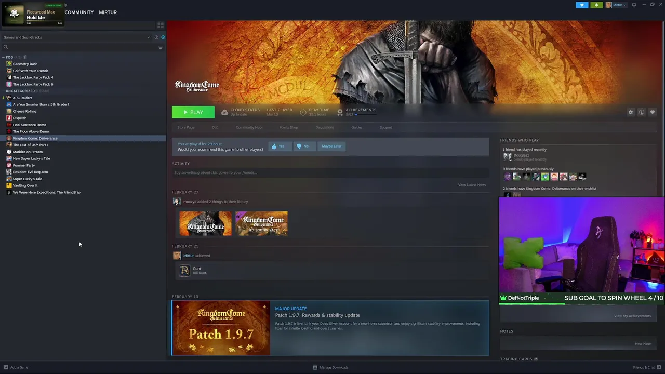Click Maybe Later button
The width and height of the screenshot is (665, 374).
pos(331,146)
